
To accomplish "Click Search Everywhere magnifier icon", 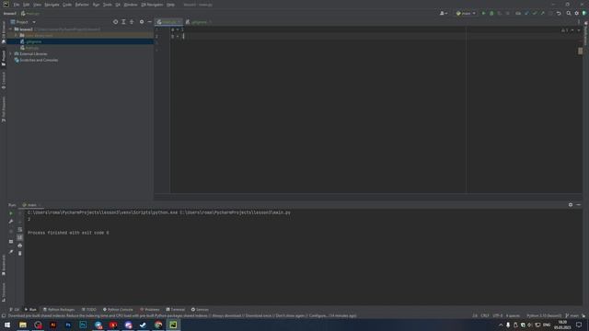I will 569,14.
